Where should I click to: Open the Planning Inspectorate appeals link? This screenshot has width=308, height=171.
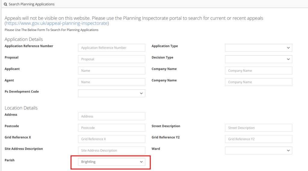pyautogui.click(x=57, y=23)
